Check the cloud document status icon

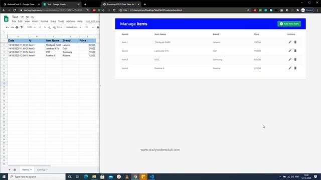coord(32,17)
